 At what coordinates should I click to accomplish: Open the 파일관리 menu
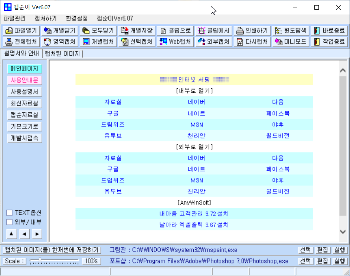[x=15, y=18]
